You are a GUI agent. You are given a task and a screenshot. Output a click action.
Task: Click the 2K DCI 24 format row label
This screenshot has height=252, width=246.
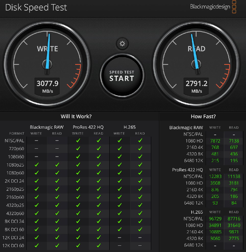14,181
